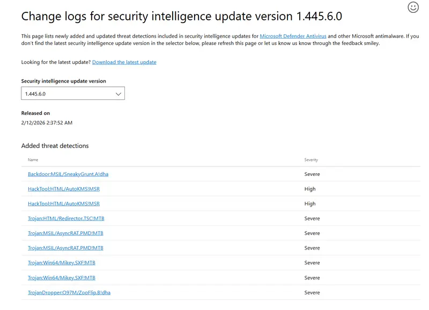The width and height of the screenshot is (429, 310).
Task: Click the release timestamp 2/12/2026 2:37:52 AM
Action: click(47, 123)
